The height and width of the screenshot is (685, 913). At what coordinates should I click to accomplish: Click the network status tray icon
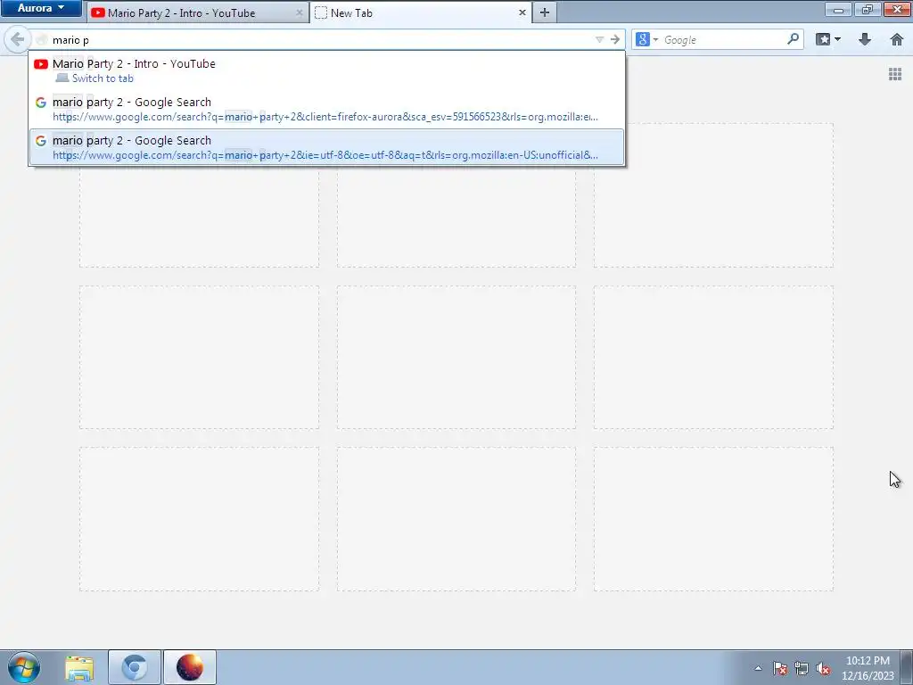[802, 669]
